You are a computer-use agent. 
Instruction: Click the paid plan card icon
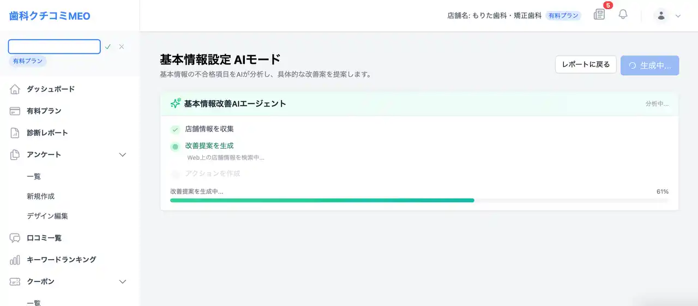(x=15, y=111)
